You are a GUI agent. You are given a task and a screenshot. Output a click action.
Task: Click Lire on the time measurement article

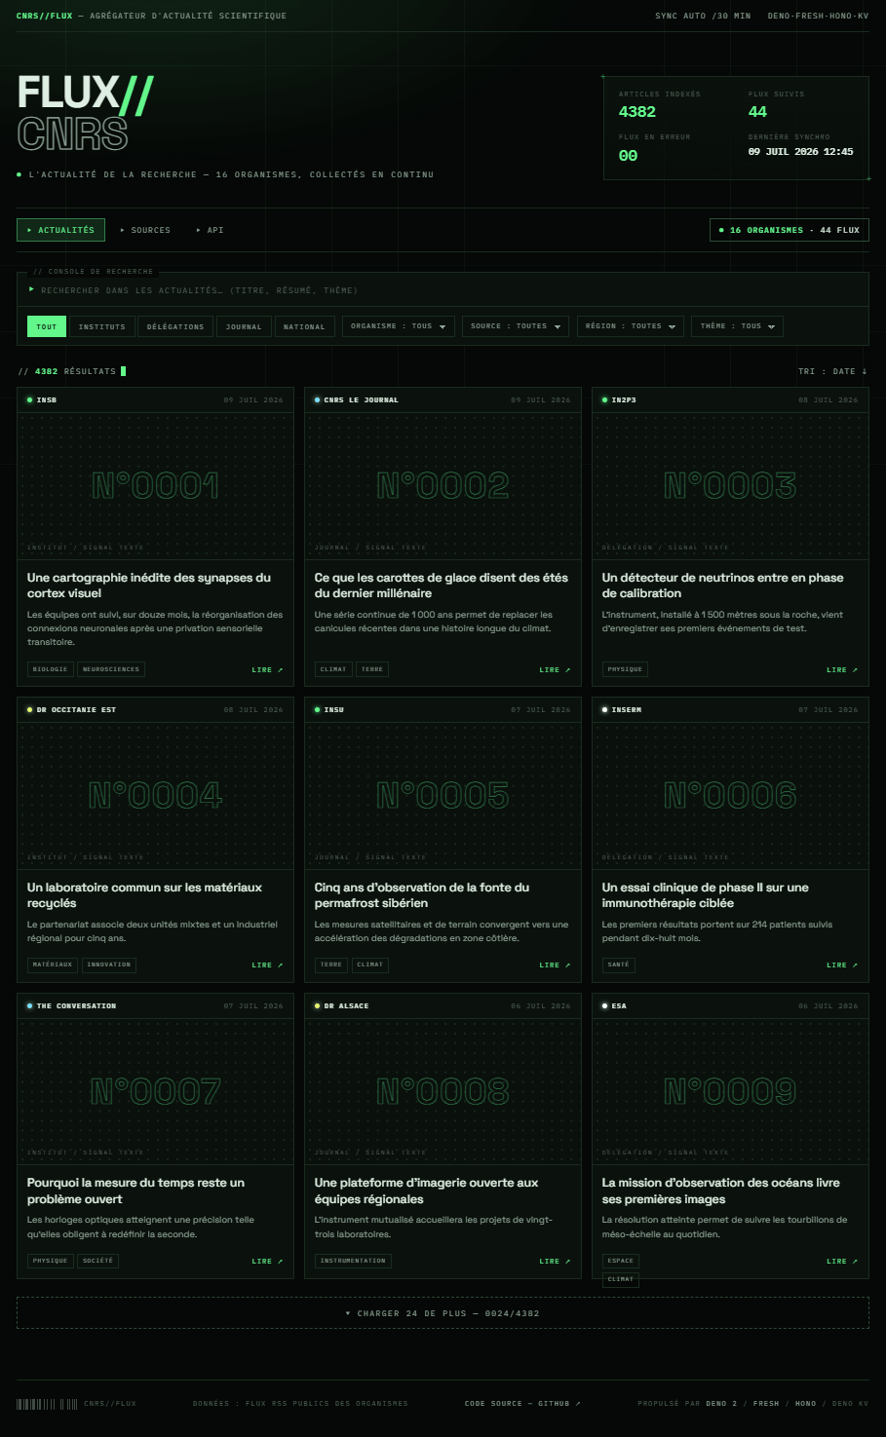266,1262
